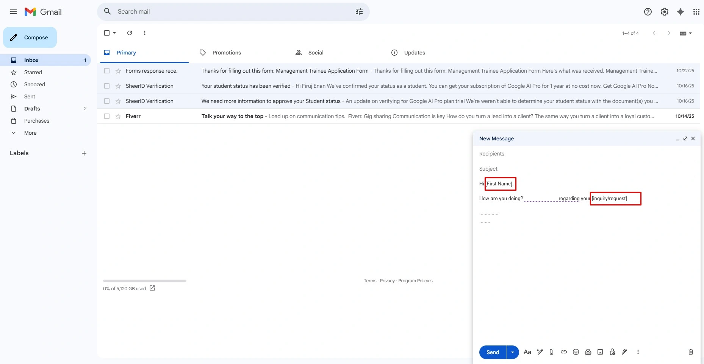Image resolution: width=704 pixels, height=364 pixels.
Task: Open the 'Talk your way to the top' Fiverr email
Action: 399,116
